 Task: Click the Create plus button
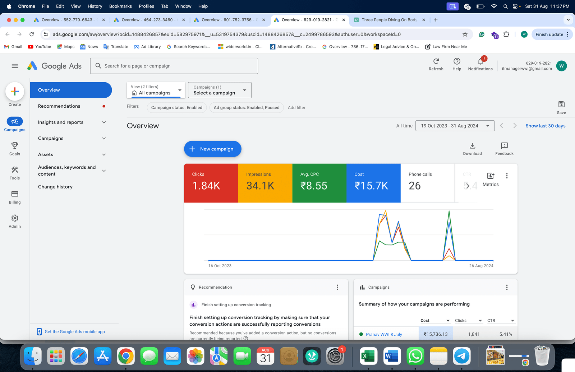coord(15,92)
